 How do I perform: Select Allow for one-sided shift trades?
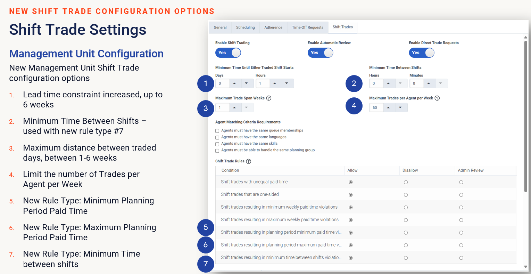pyautogui.click(x=351, y=195)
